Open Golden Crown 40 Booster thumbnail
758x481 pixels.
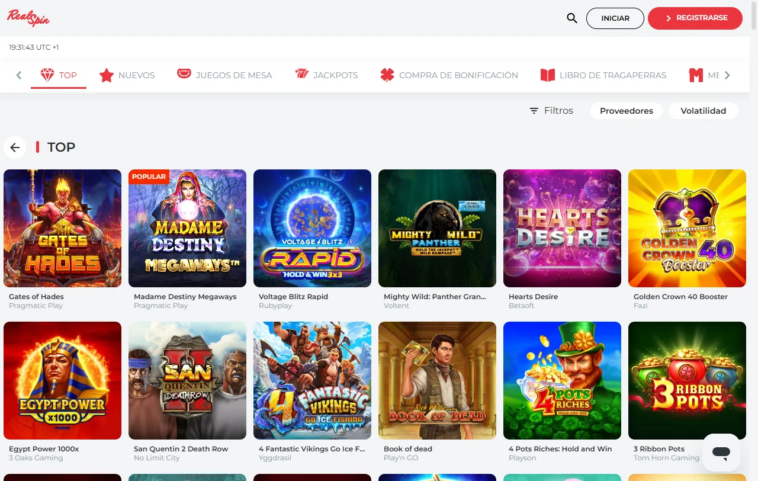click(687, 228)
